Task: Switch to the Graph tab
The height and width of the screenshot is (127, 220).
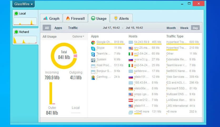Action: [51, 18]
